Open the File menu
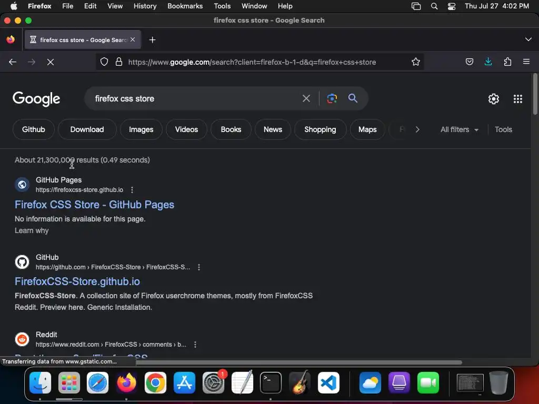 point(68,6)
